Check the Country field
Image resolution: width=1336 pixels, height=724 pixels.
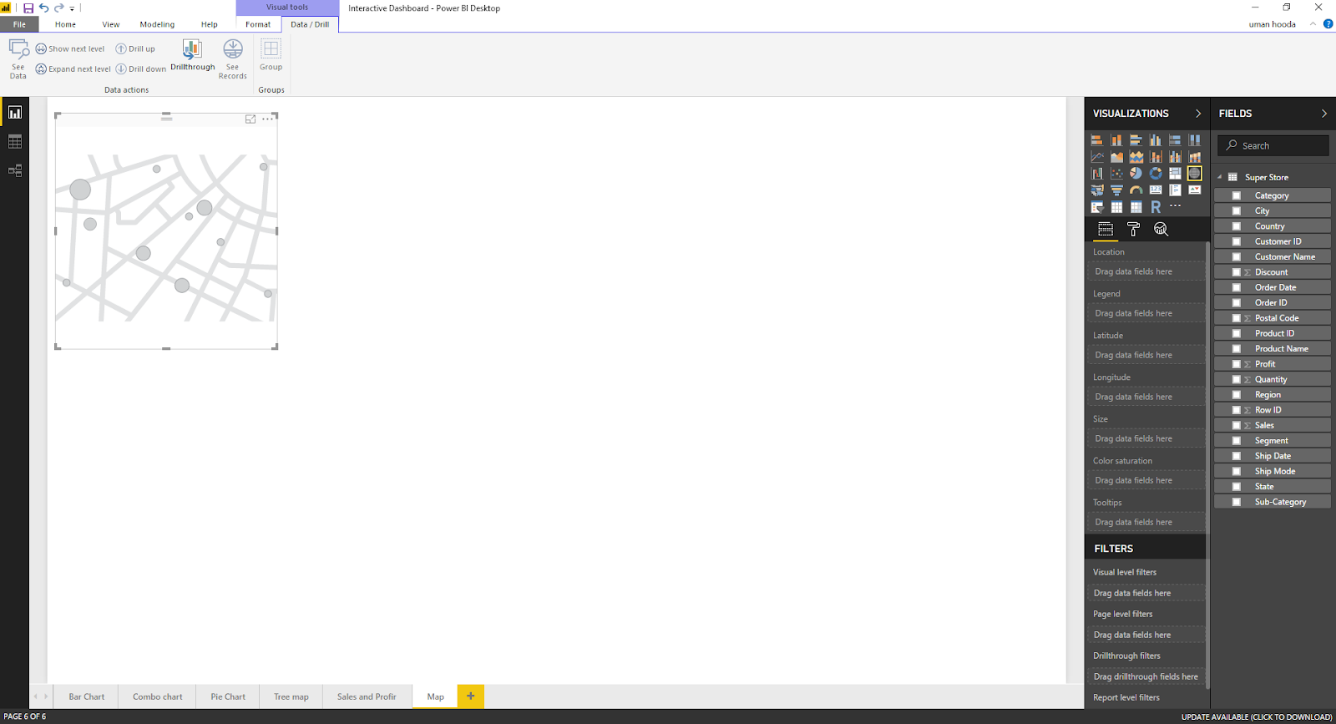(1237, 226)
